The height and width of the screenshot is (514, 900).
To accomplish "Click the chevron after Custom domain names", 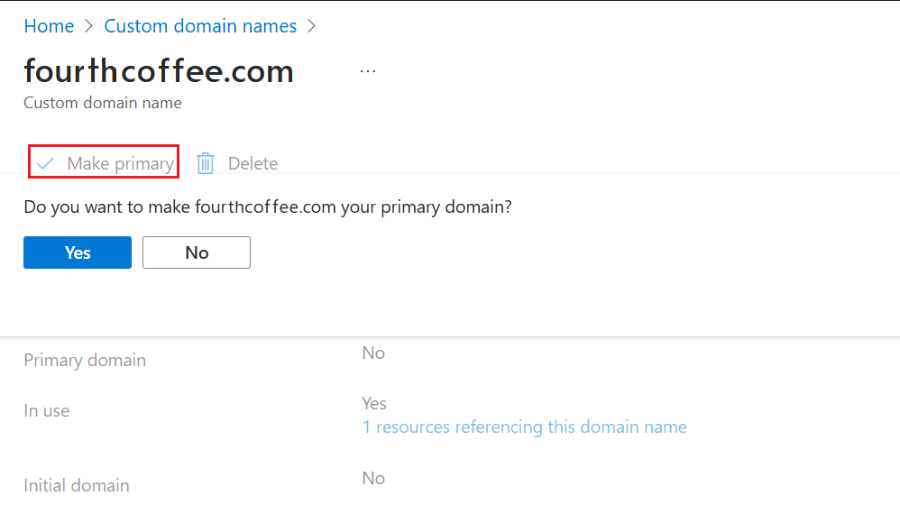I will pos(312,27).
